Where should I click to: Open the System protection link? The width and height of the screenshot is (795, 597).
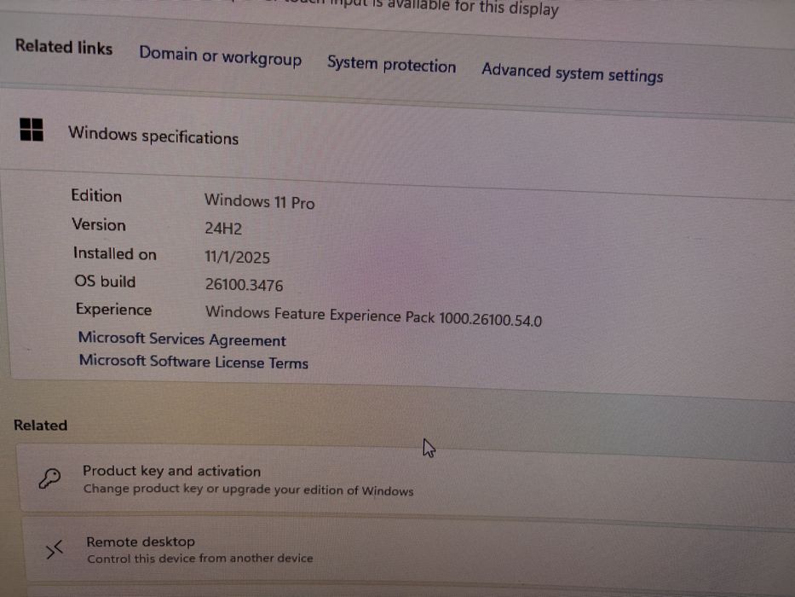391,64
